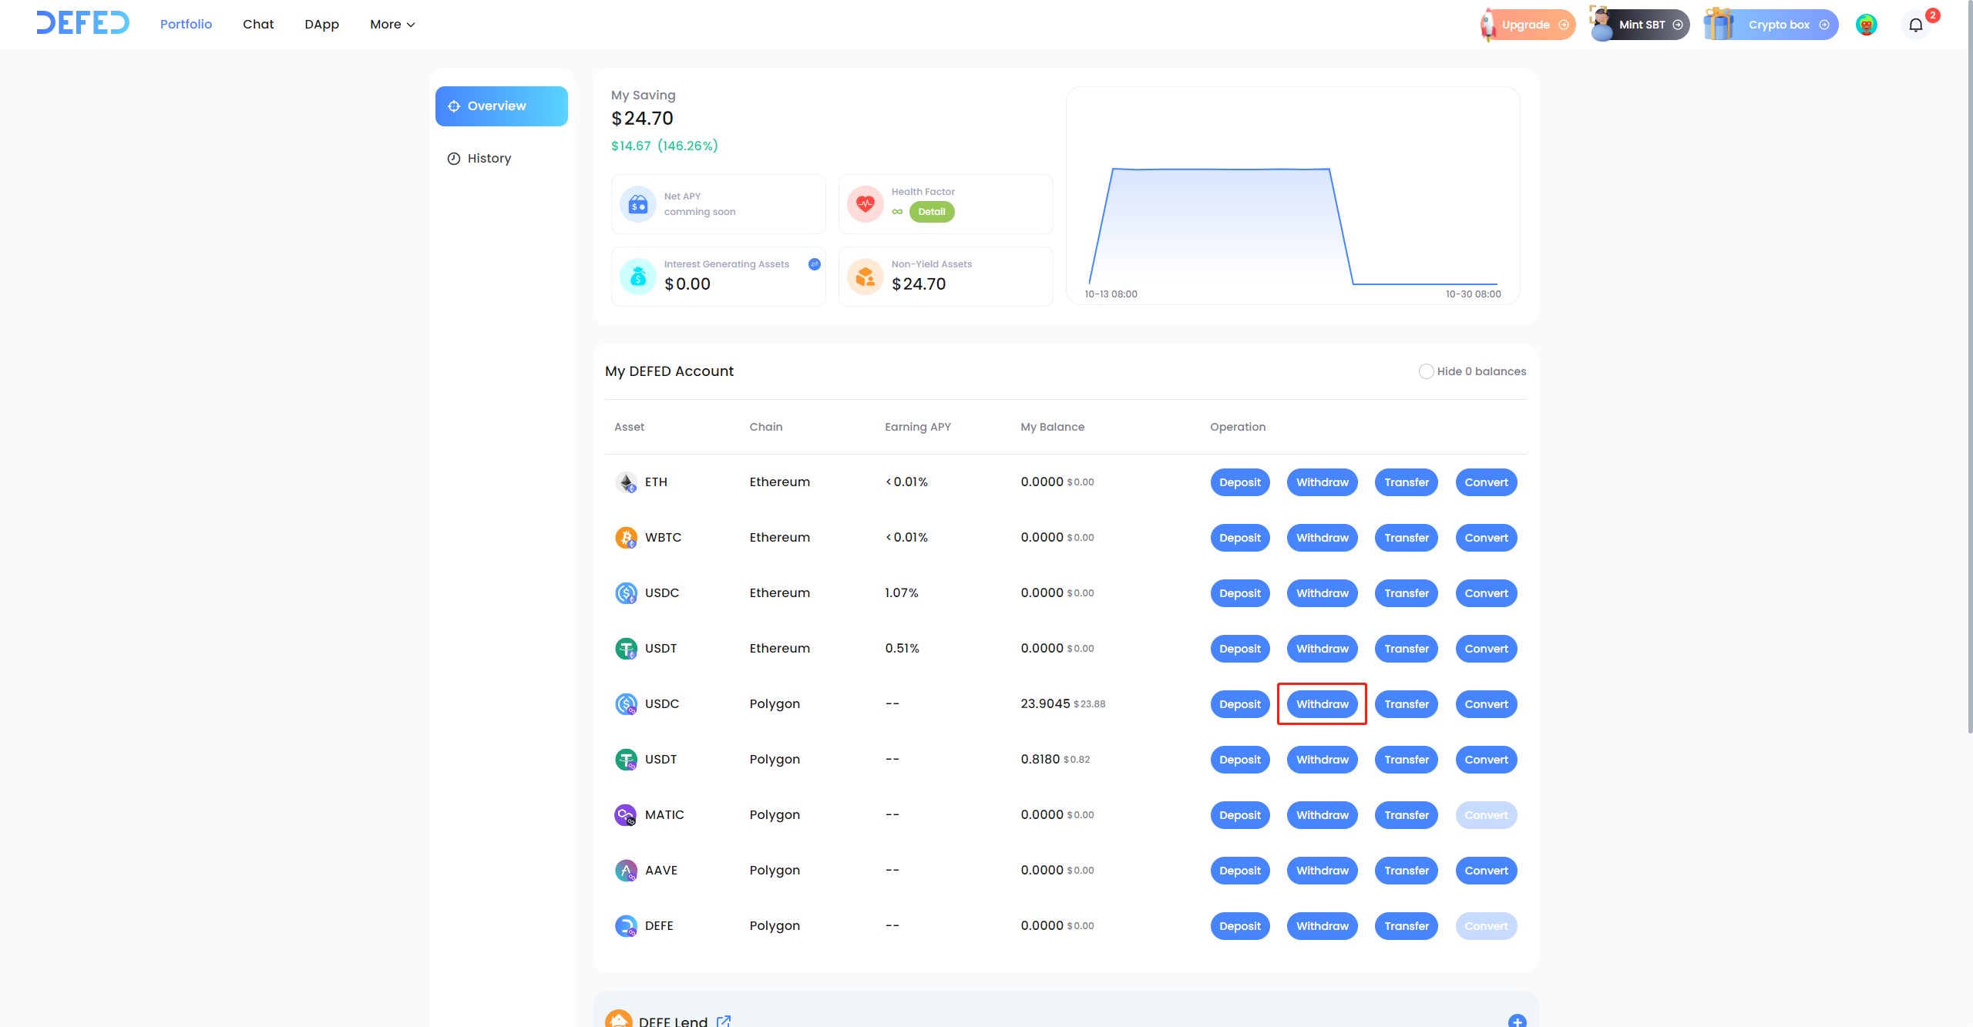Click the Net APY wallet icon

tap(638, 204)
